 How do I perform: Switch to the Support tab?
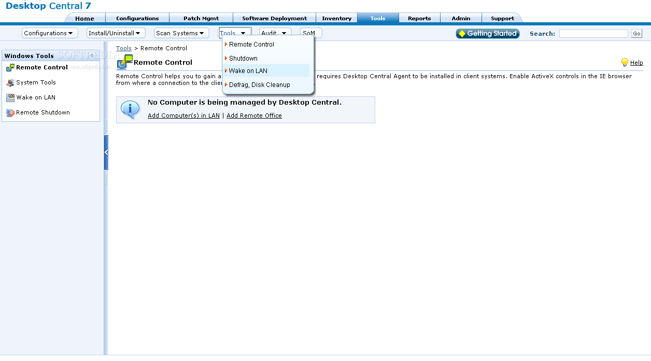(x=502, y=18)
